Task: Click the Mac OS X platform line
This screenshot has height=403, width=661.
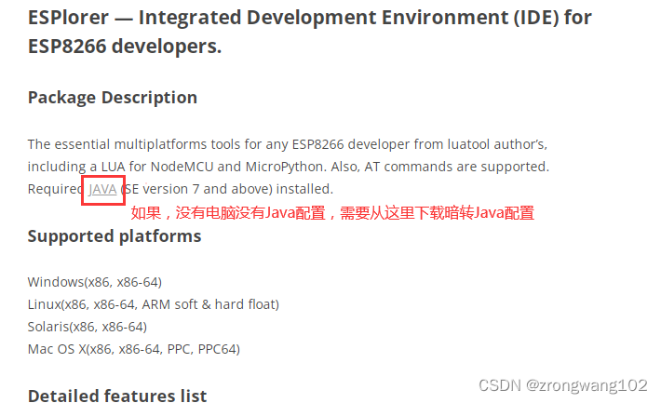Action: [134, 349]
